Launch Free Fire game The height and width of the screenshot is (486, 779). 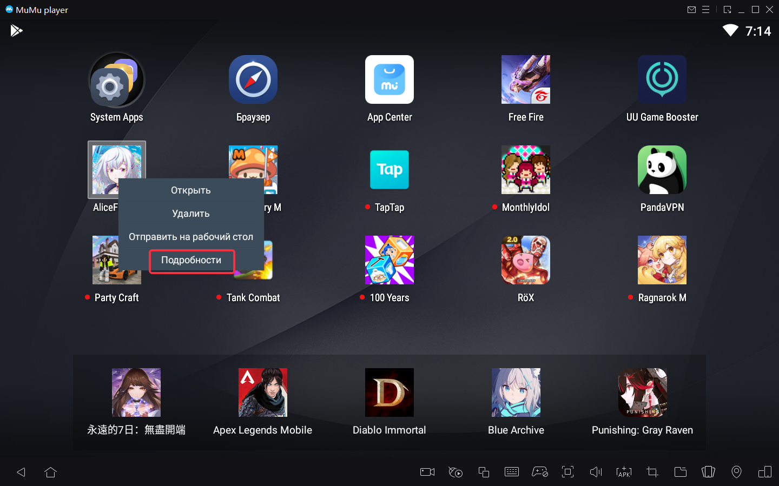(526, 79)
